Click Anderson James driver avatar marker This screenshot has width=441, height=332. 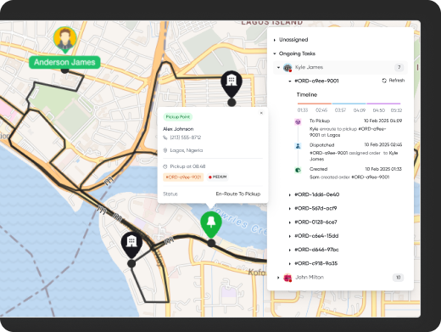(x=65, y=39)
